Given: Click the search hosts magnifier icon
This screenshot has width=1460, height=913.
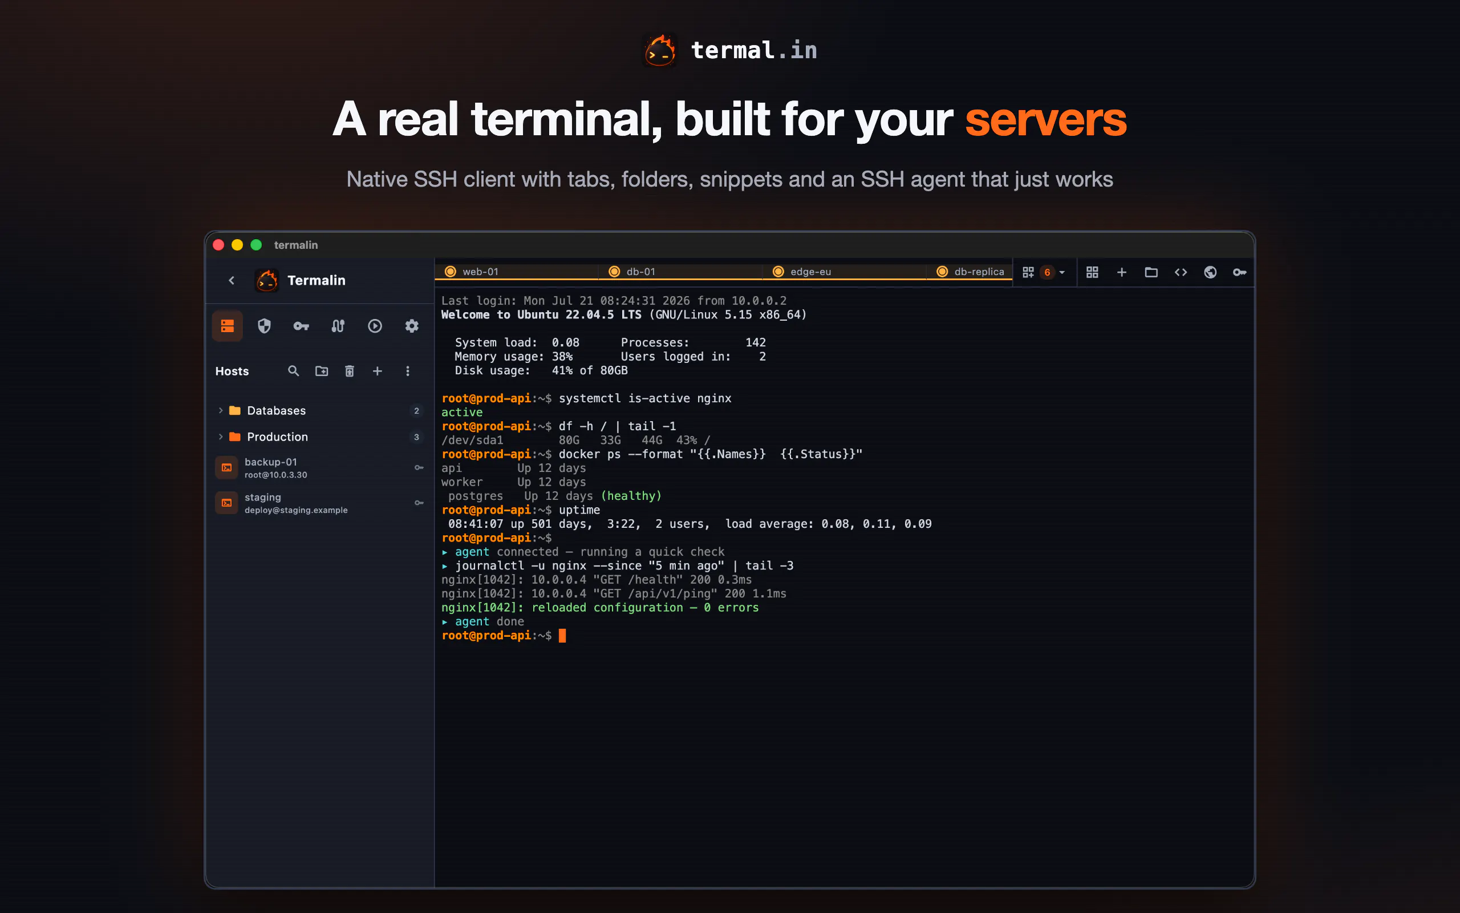Looking at the screenshot, I should (x=293, y=371).
